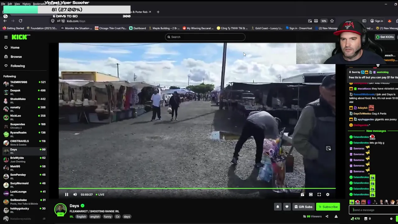The height and width of the screenshot is (224, 398).
Task: Subscribe to the Days channel
Action: coord(328,207)
